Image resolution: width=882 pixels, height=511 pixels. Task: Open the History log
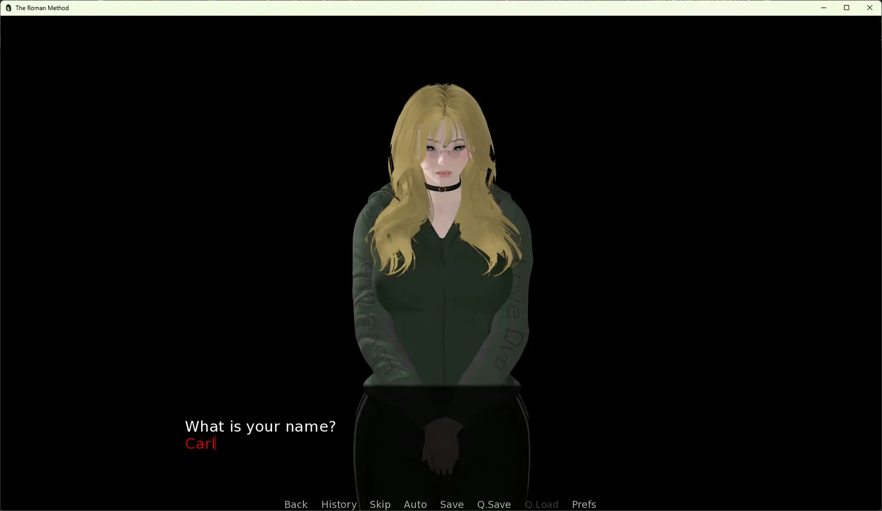click(x=339, y=504)
